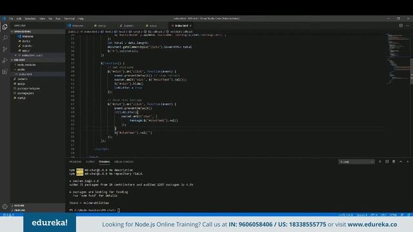Change the HTML language mode in status bar
Viewport: 413px width, 232px height.
click(393, 215)
